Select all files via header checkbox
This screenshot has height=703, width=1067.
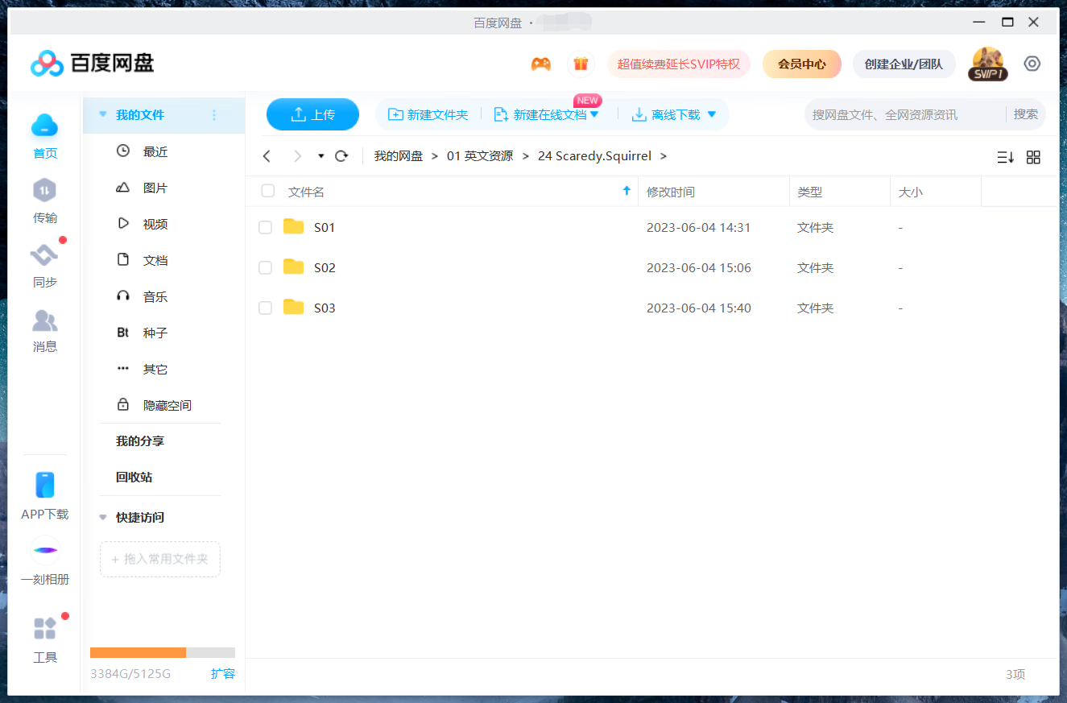[267, 191]
